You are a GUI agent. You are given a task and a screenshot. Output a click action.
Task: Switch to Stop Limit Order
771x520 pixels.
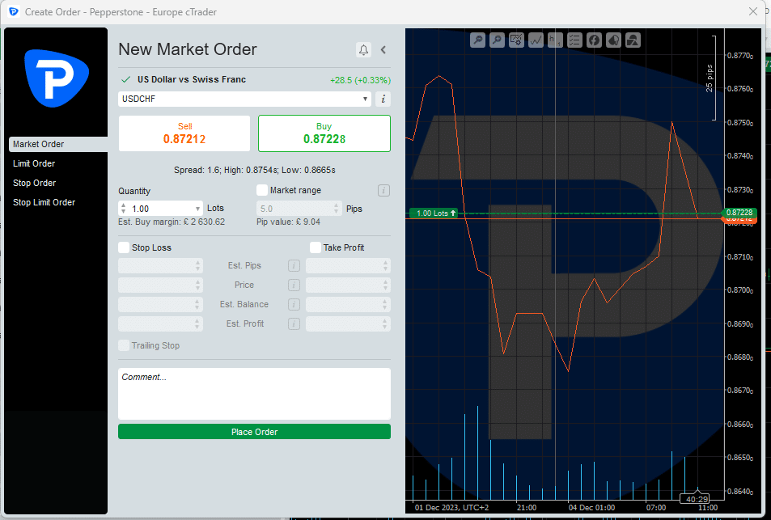(44, 202)
